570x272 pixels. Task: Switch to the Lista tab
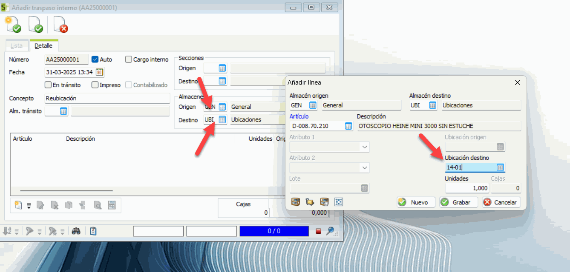(17, 45)
